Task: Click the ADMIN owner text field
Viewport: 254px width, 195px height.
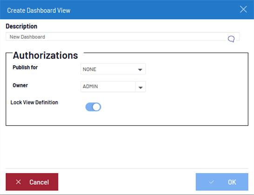Action: [x=108, y=87]
